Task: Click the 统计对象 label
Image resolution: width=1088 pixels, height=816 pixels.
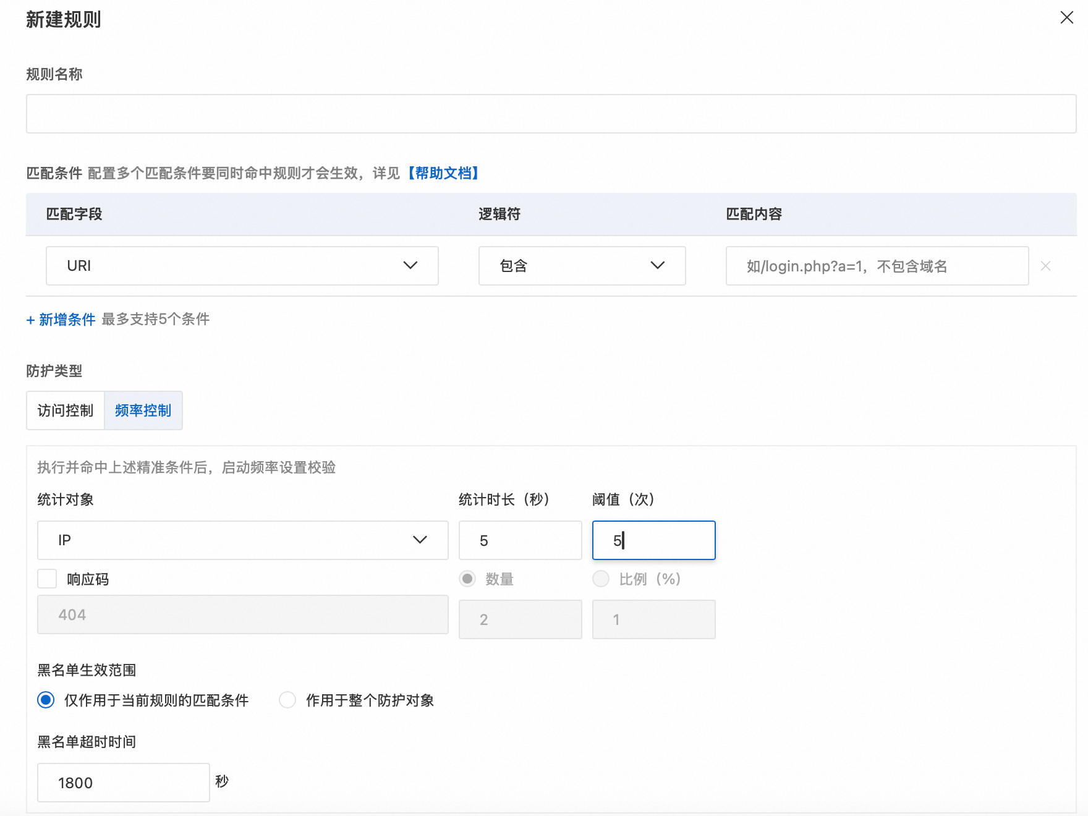Action: tap(66, 499)
